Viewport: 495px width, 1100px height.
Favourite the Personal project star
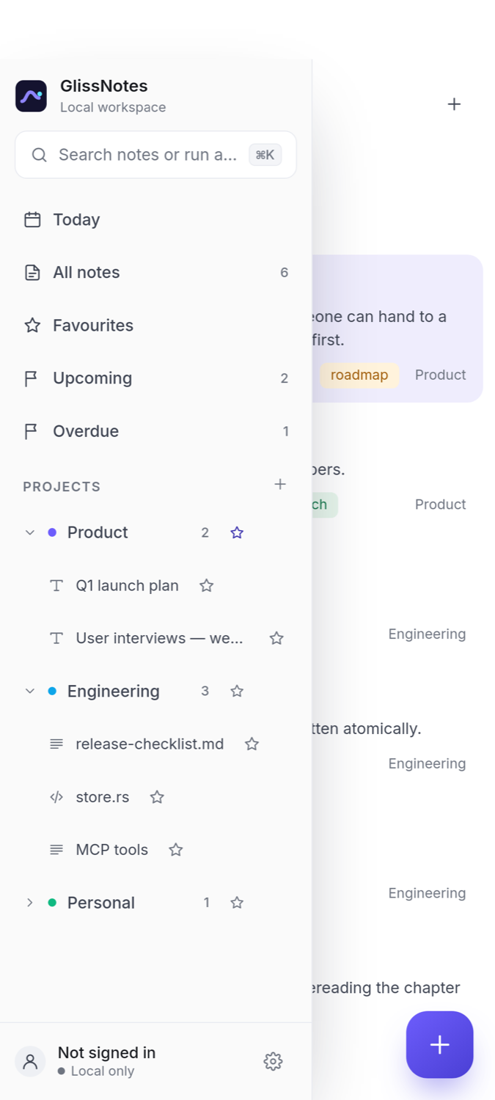click(x=237, y=903)
